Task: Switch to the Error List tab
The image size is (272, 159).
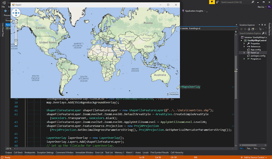Action: coord(99,153)
